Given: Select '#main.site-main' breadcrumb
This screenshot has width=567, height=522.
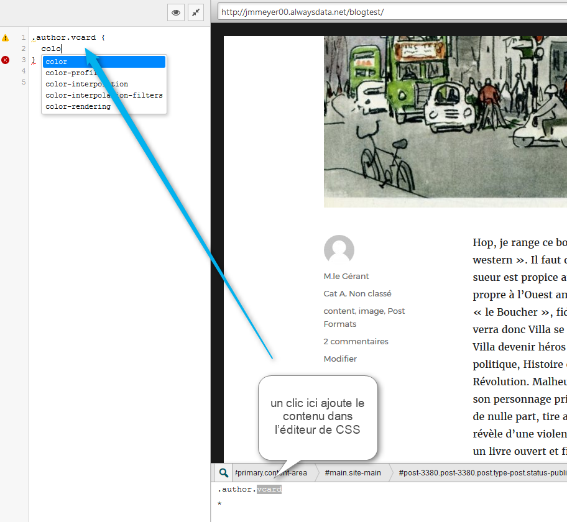Looking at the screenshot, I should coord(353,472).
